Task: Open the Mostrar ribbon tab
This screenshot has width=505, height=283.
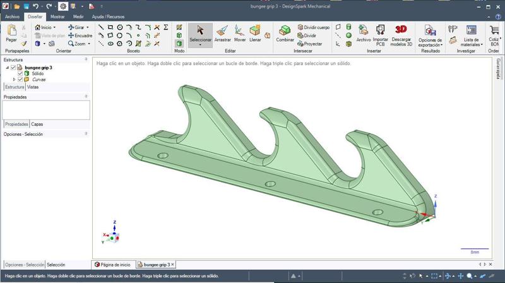Action: coord(57,17)
